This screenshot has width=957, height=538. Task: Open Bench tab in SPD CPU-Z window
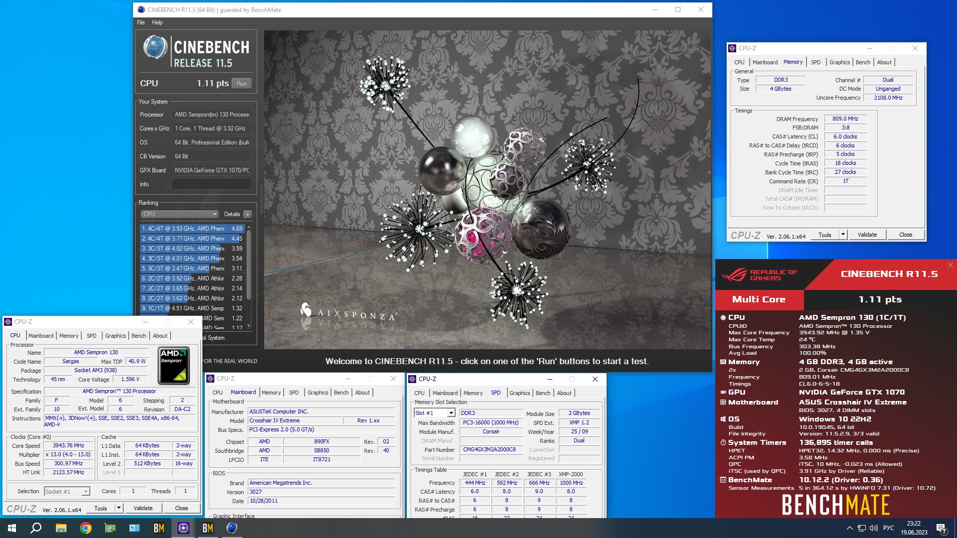543,393
